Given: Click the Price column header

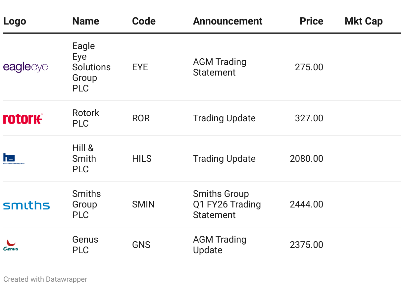Looking at the screenshot, I should click(x=311, y=21).
